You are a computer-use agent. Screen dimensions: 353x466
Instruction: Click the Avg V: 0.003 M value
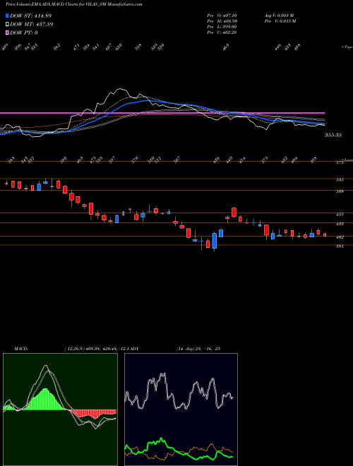tap(279, 16)
